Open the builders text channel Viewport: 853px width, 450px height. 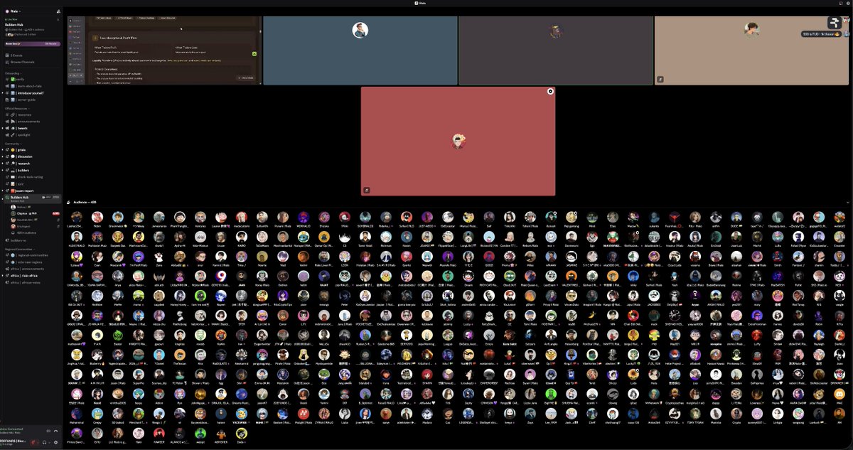click(32, 170)
